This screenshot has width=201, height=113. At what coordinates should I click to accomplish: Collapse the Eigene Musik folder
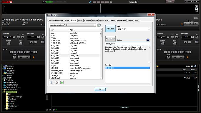(3, 92)
